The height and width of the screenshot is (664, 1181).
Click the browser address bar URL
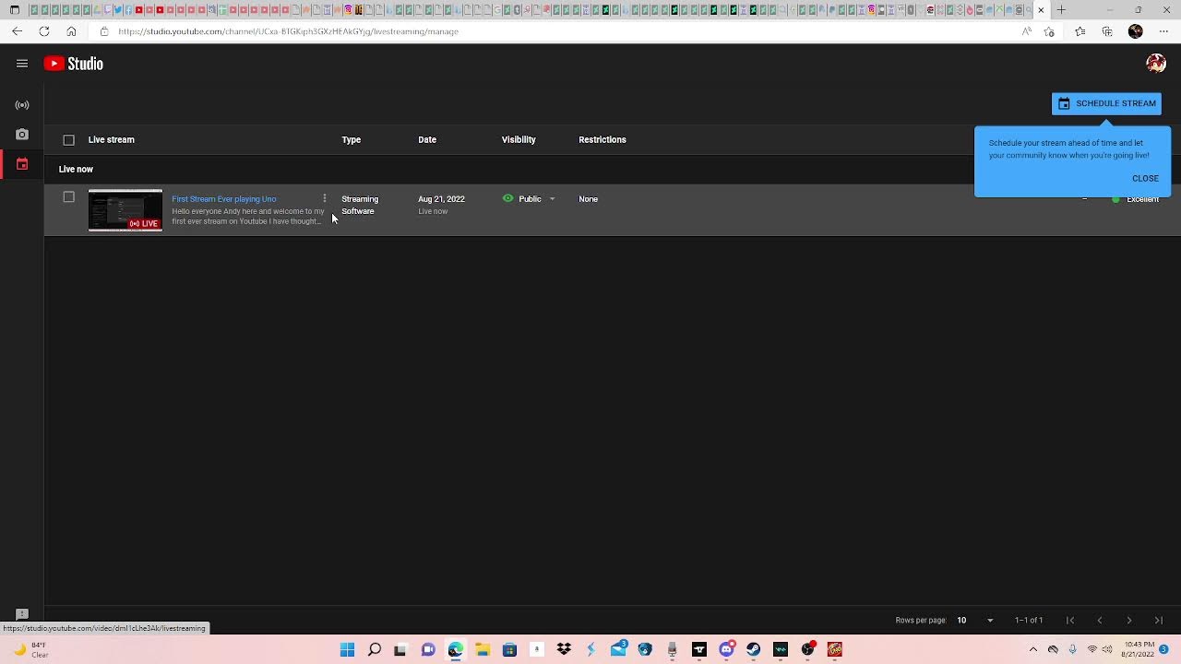[x=288, y=31]
